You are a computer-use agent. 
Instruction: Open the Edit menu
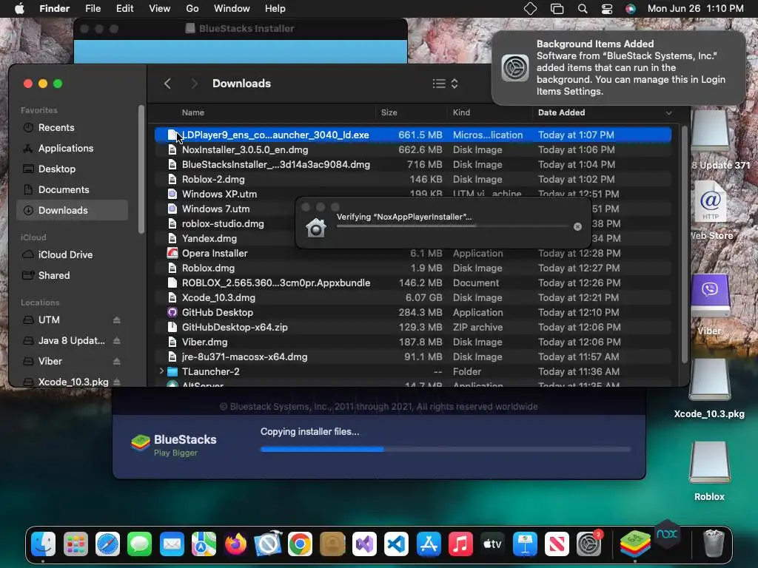pyautogui.click(x=124, y=9)
